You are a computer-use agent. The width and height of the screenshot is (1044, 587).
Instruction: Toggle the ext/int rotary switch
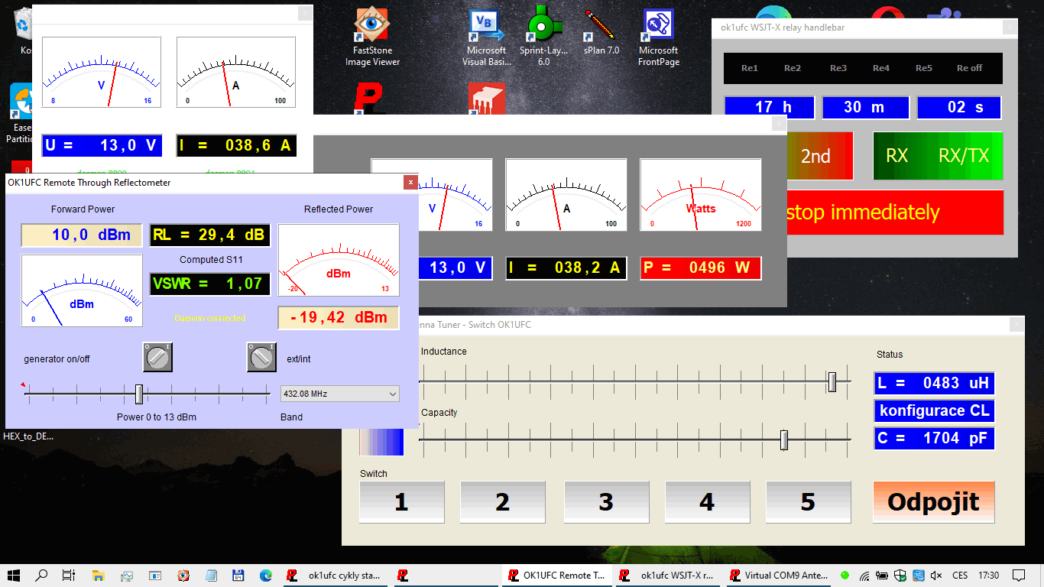[x=261, y=357]
